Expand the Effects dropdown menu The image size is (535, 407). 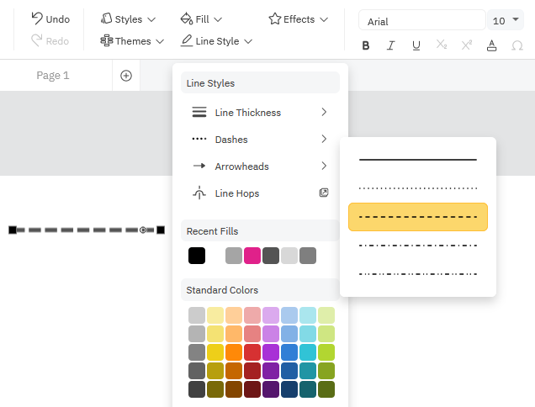pyautogui.click(x=299, y=19)
